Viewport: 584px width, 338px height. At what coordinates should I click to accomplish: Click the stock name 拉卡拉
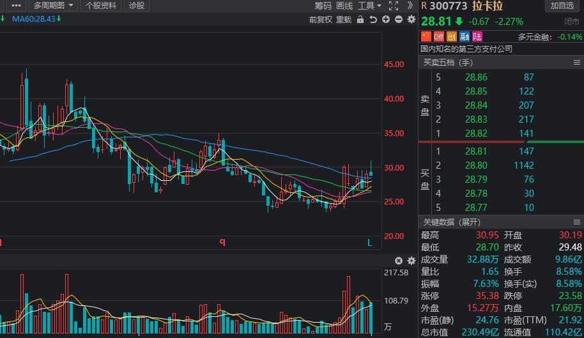(487, 6)
